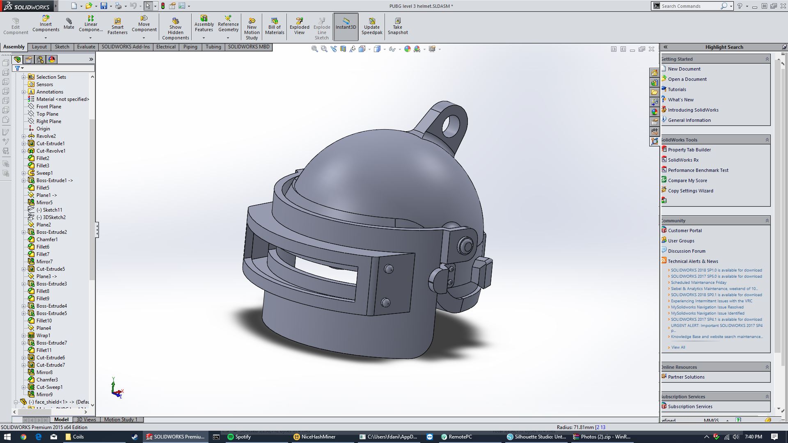
Task: Open Custom Properties task pane tab
Action: coord(655,122)
